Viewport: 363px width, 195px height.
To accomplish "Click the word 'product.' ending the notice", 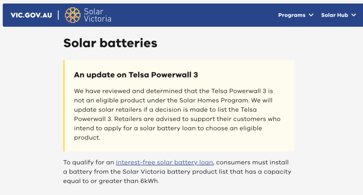I will pos(87,138).
